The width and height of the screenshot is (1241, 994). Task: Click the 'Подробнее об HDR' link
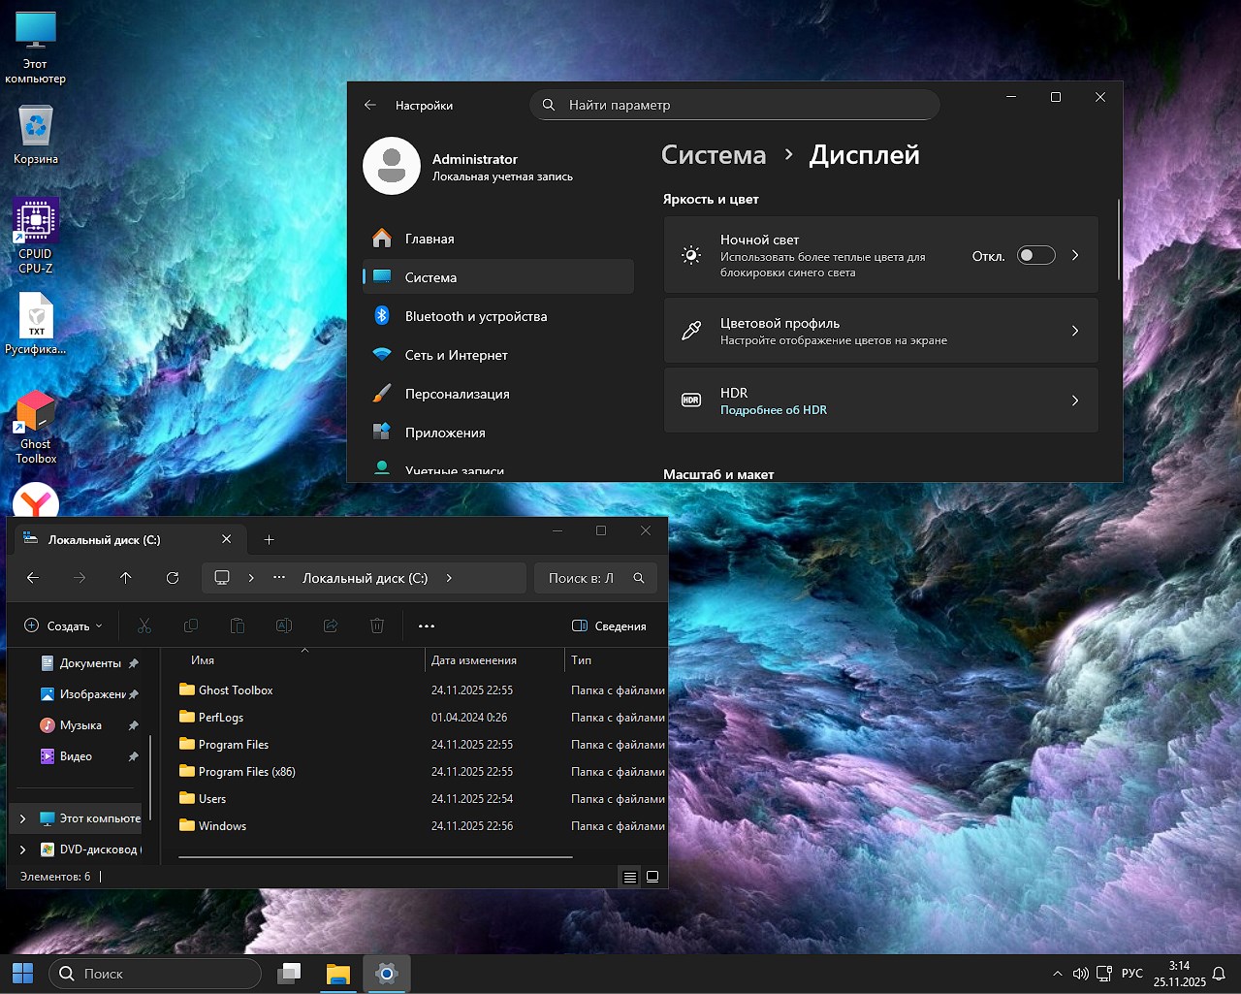(x=773, y=410)
